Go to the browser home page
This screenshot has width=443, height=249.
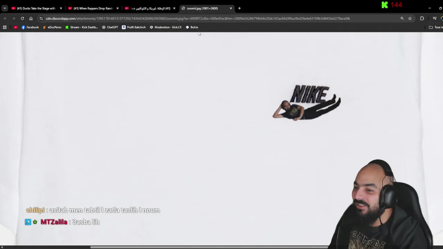(x=31, y=18)
